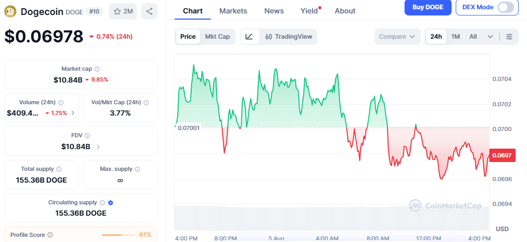Screen dimensions: 527x242
Task: Select the line chart icon
Action: coord(250,37)
